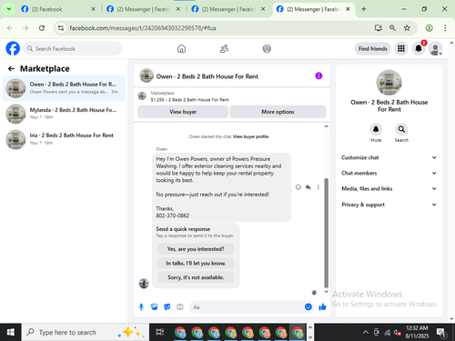The width and height of the screenshot is (455, 341).
Task: Expand Chat members section
Action: [389, 173]
